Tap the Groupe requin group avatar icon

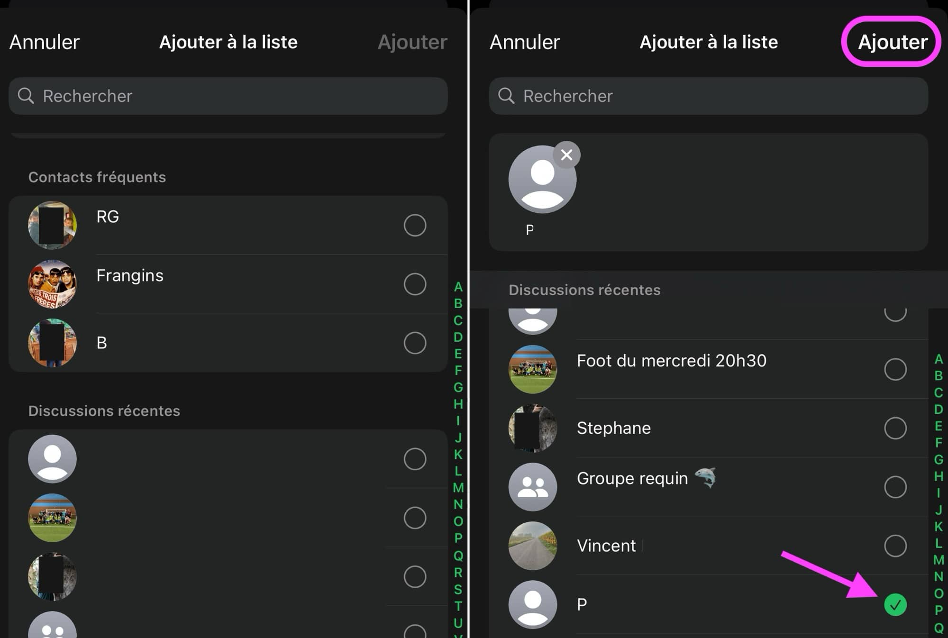click(533, 487)
